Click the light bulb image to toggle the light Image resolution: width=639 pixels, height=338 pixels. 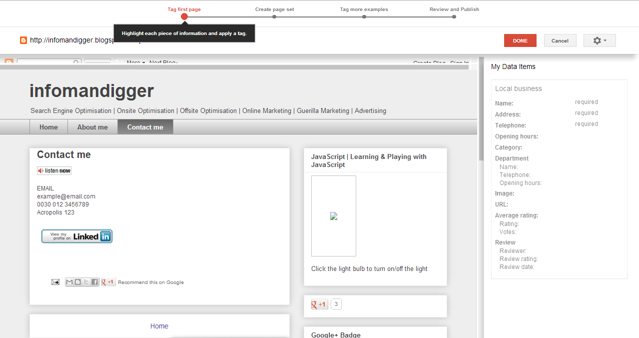pyautogui.click(x=333, y=216)
